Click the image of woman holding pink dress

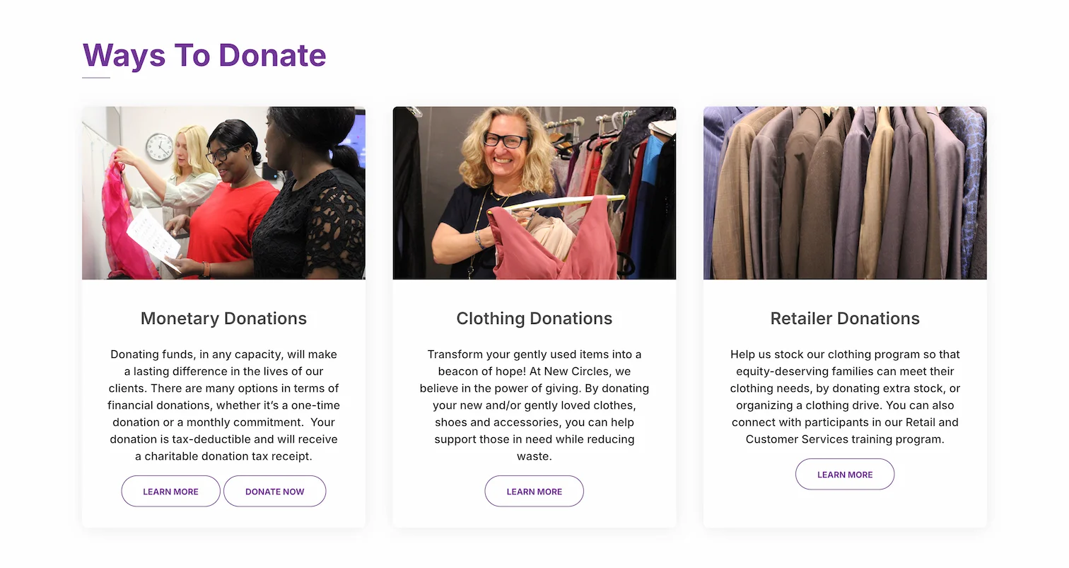coord(534,192)
